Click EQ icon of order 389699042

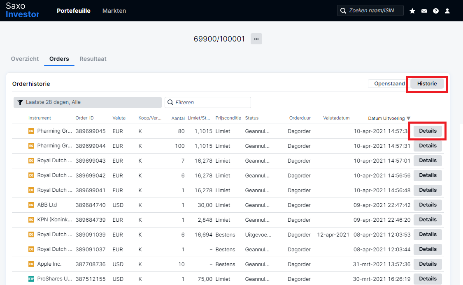pos(31,175)
